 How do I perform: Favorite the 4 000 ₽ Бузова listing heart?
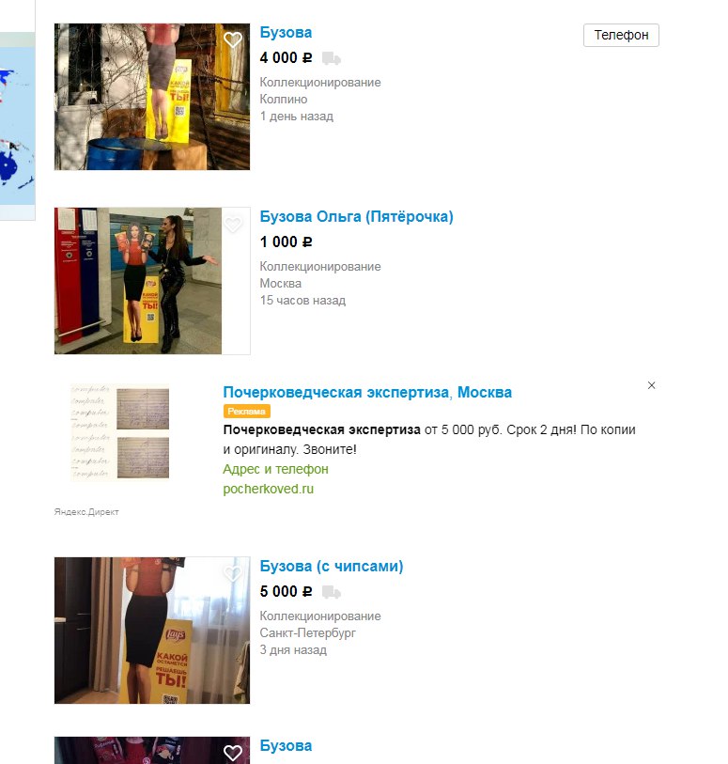pyautogui.click(x=233, y=39)
